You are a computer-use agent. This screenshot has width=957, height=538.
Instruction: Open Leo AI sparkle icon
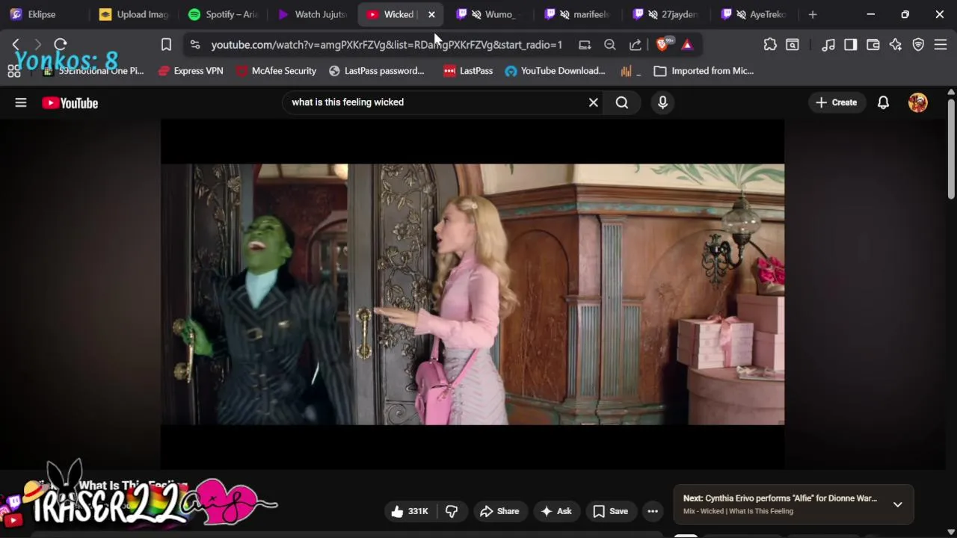(896, 45)
